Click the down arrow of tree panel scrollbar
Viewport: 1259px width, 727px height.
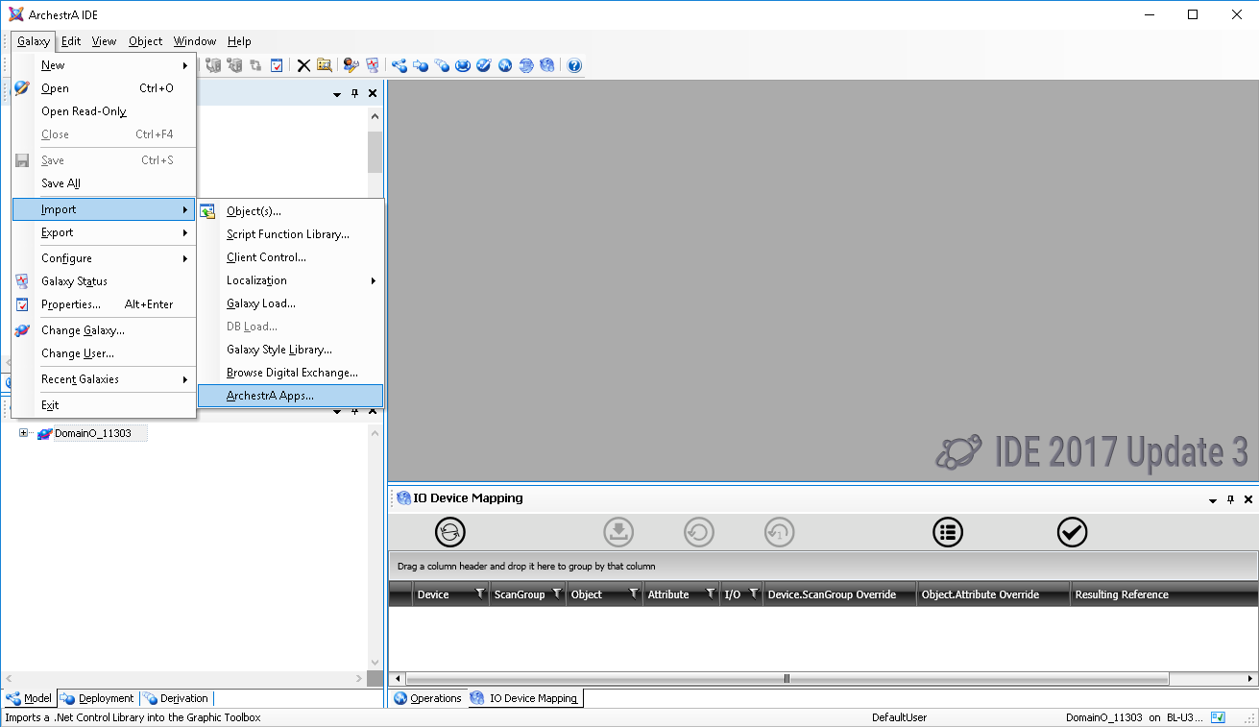(x=375, y=663)
